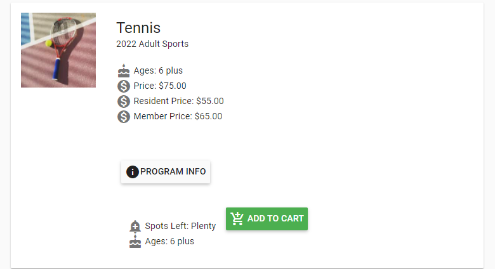Click the 2022 Adult Sports subtitle

[152, 44]
